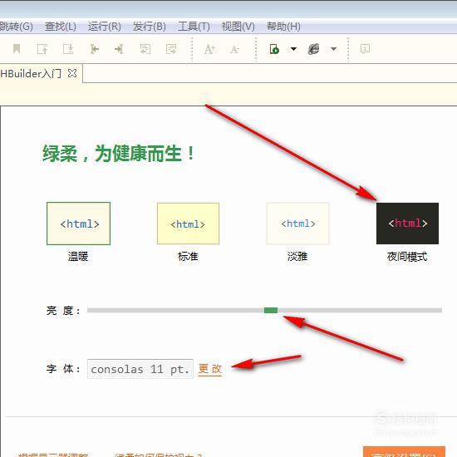457x457 pixels.
Task: Open the 运行(R) menu
Action: (105, 27)
